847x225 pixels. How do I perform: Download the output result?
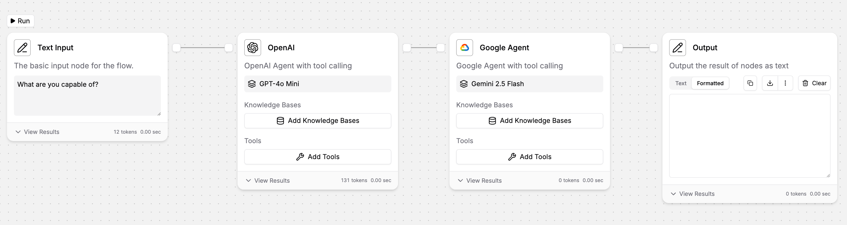pyautogui.click(x=770, y=83)
